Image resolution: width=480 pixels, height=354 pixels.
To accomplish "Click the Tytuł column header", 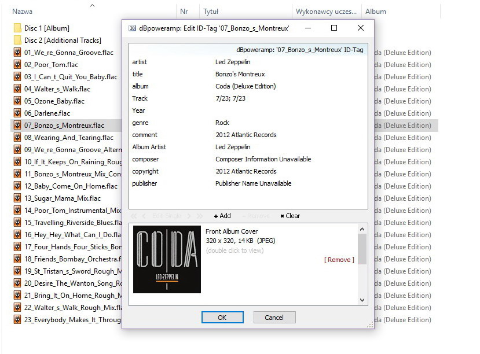I will pyautogui.click(x=211, y=12).
